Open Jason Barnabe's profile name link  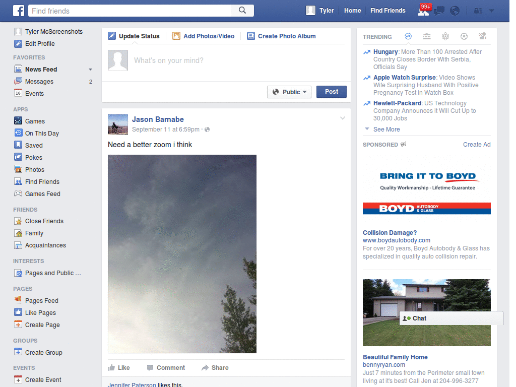click(158, 119)
